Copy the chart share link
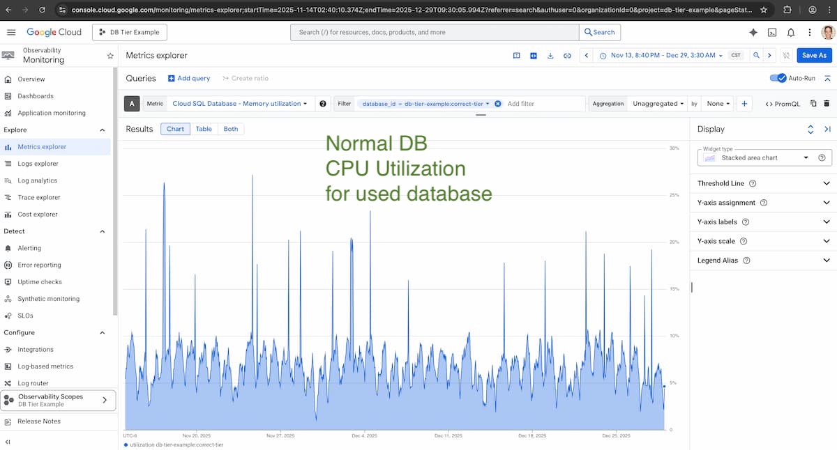Viewport: 837px width, 450px height. [567, 56]
